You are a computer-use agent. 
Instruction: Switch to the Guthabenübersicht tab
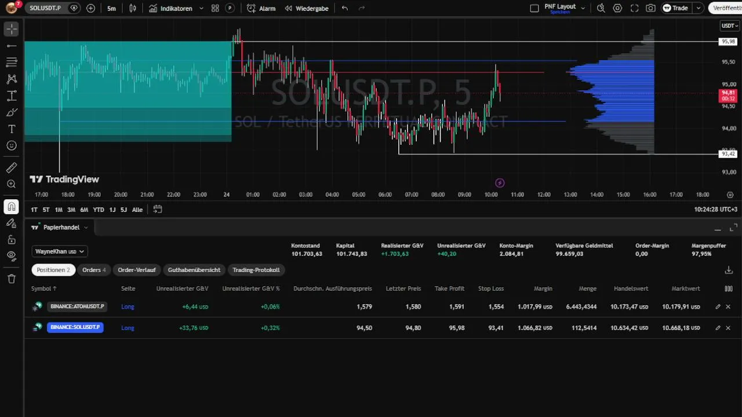(x=194, y=270)
